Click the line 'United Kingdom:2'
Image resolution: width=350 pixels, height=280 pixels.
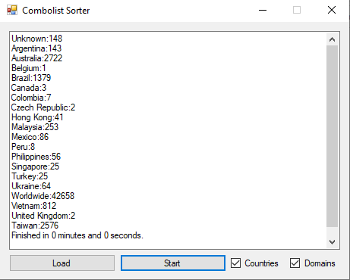coord(43,216)
